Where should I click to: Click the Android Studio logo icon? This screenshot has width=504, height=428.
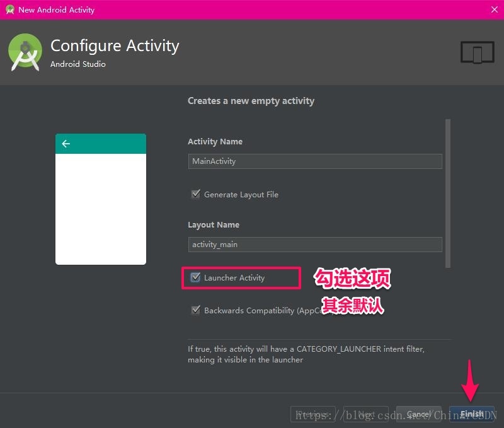[25, 52]
